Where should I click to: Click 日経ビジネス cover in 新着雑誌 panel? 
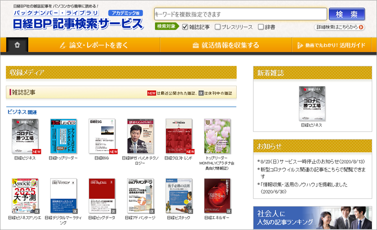click(x=312, y=104)
